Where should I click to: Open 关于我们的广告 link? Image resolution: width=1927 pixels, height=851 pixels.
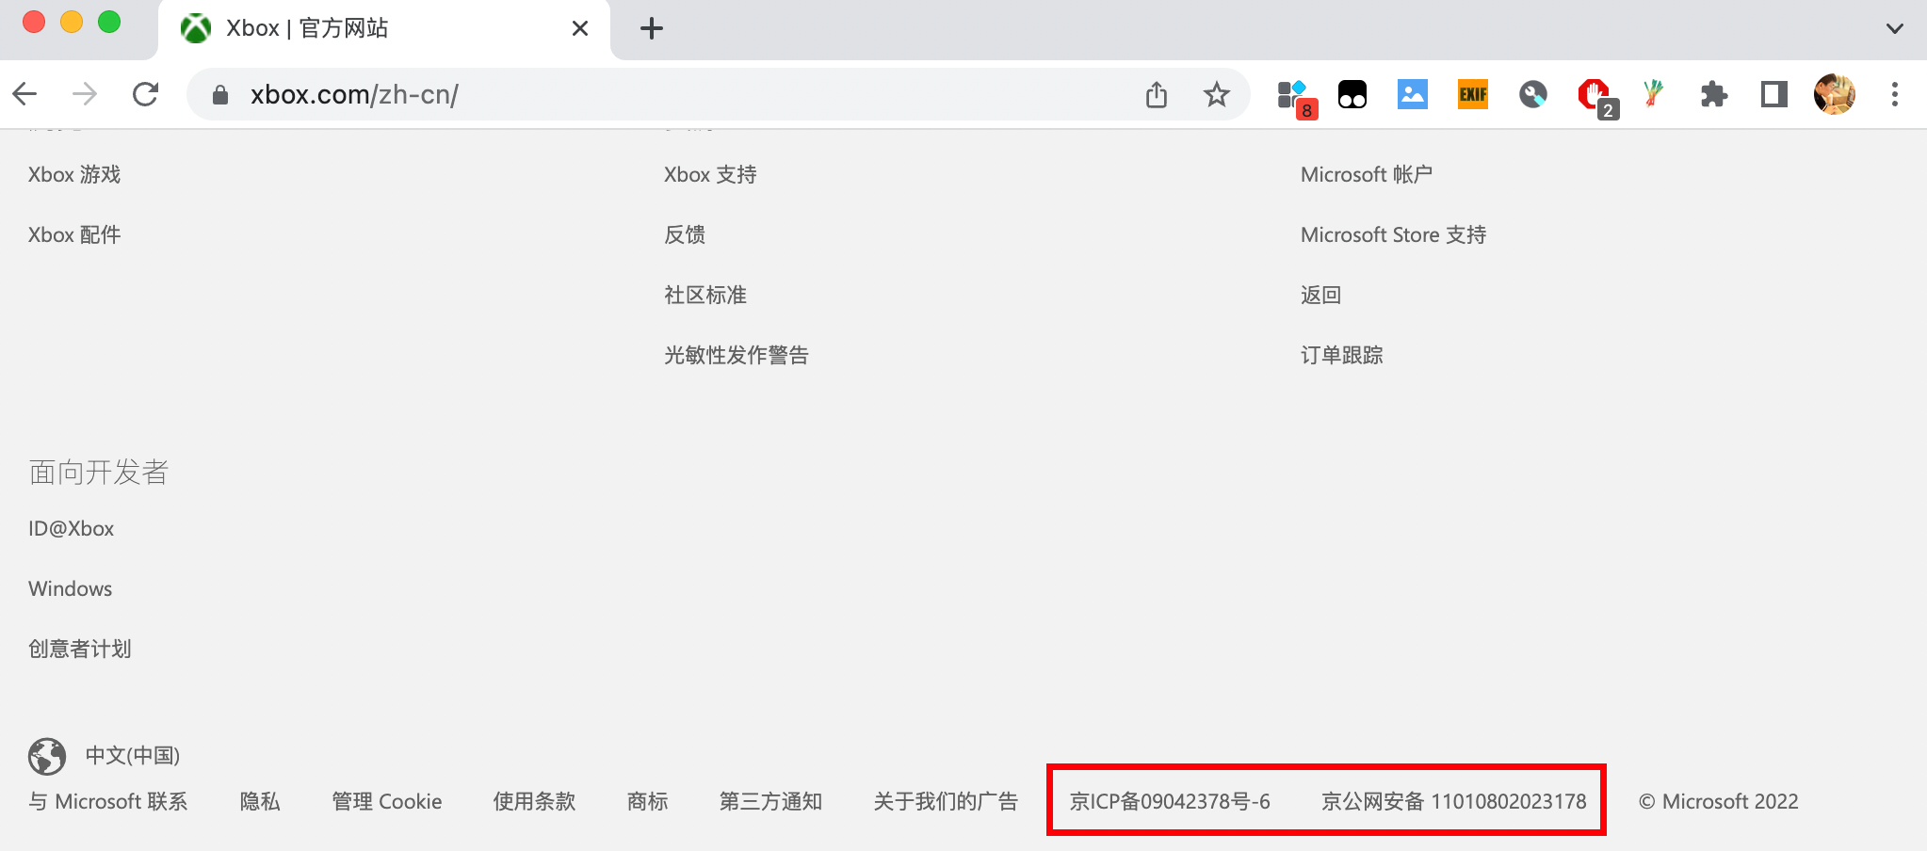[946, 802]
